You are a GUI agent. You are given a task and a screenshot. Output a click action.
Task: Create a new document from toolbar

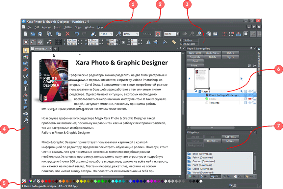(26, 34)
